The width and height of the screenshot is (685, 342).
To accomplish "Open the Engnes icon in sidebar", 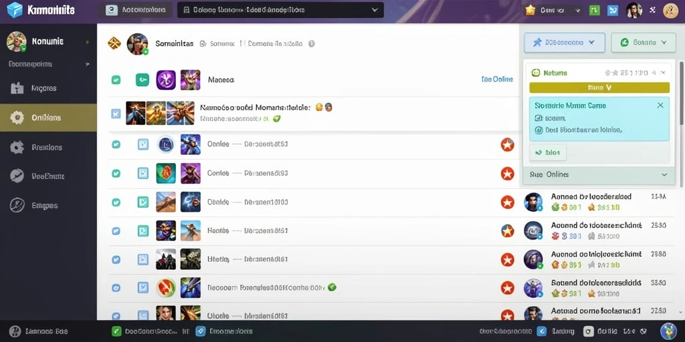I will (x=17, y=205).
